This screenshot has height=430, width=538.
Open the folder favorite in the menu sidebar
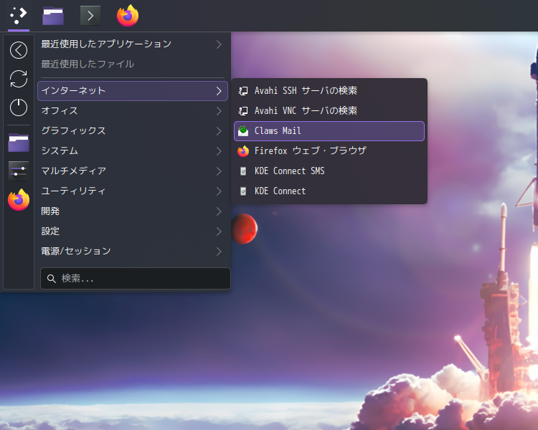click(19, 143)
